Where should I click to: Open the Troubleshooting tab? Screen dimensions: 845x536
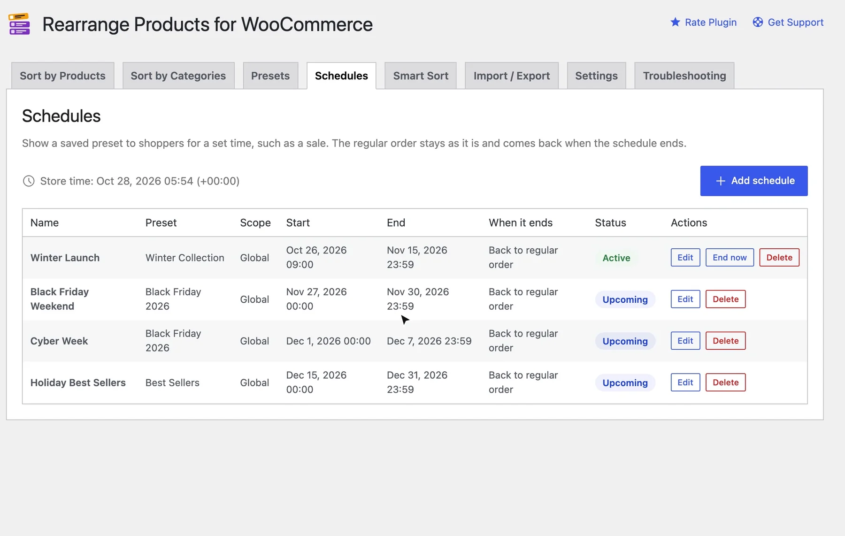tap(684, 76)
